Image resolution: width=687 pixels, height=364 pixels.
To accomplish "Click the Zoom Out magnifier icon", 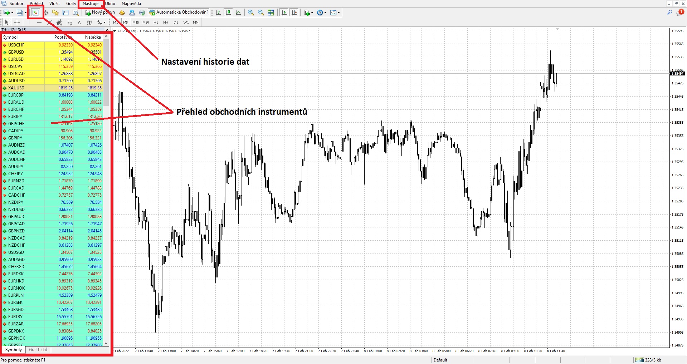I will click(261, 13).
